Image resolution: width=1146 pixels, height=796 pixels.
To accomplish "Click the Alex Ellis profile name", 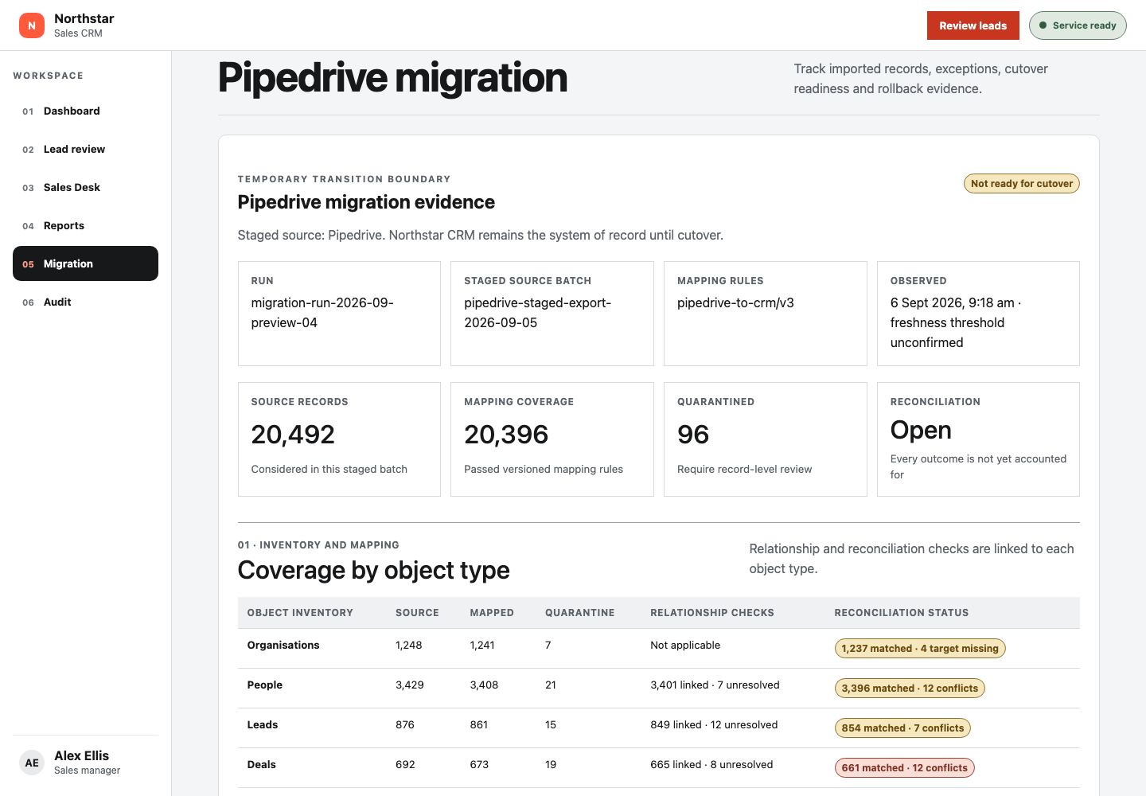I will 81,755.
